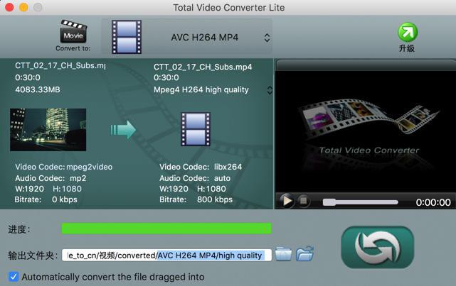Start conversion with the big convert button

point(378,247)
